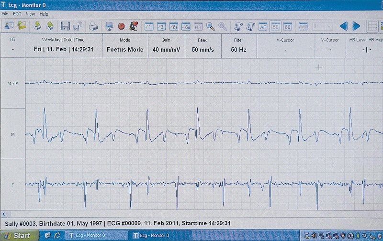Click the horizontal scrollbar left arrow
This screenshot has height=241, width=383.
coord(4,214)
